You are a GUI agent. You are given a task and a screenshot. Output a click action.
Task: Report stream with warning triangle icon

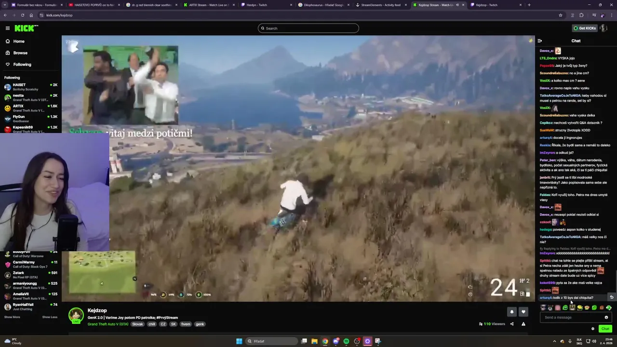[x=523, y=324]
